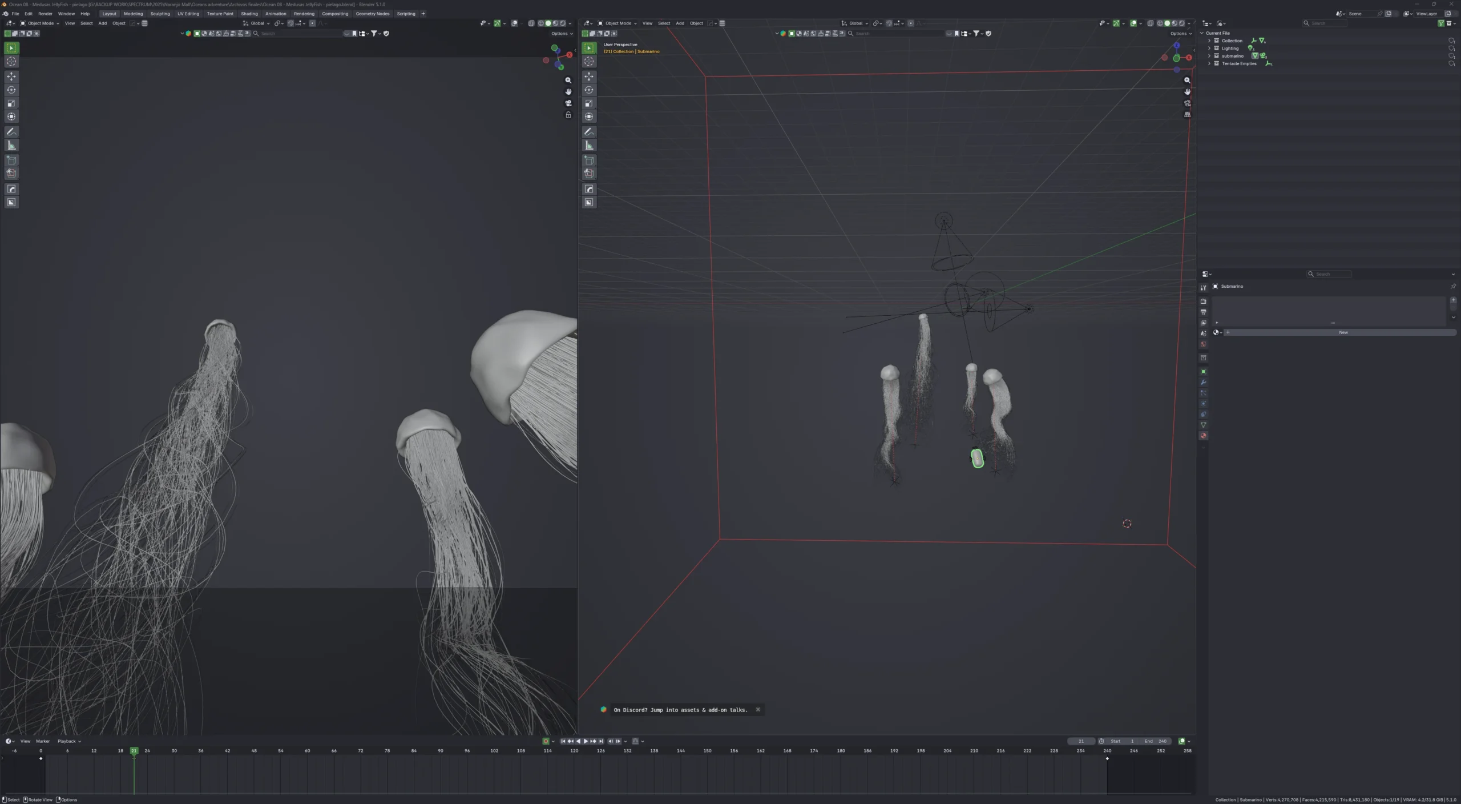1461x804 pixels.
Task: Toggle camera view in left viewport
Action: tap(568, 103)
